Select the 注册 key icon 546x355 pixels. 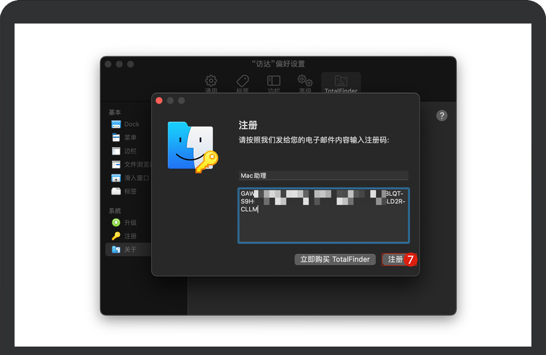pos(115,236)
